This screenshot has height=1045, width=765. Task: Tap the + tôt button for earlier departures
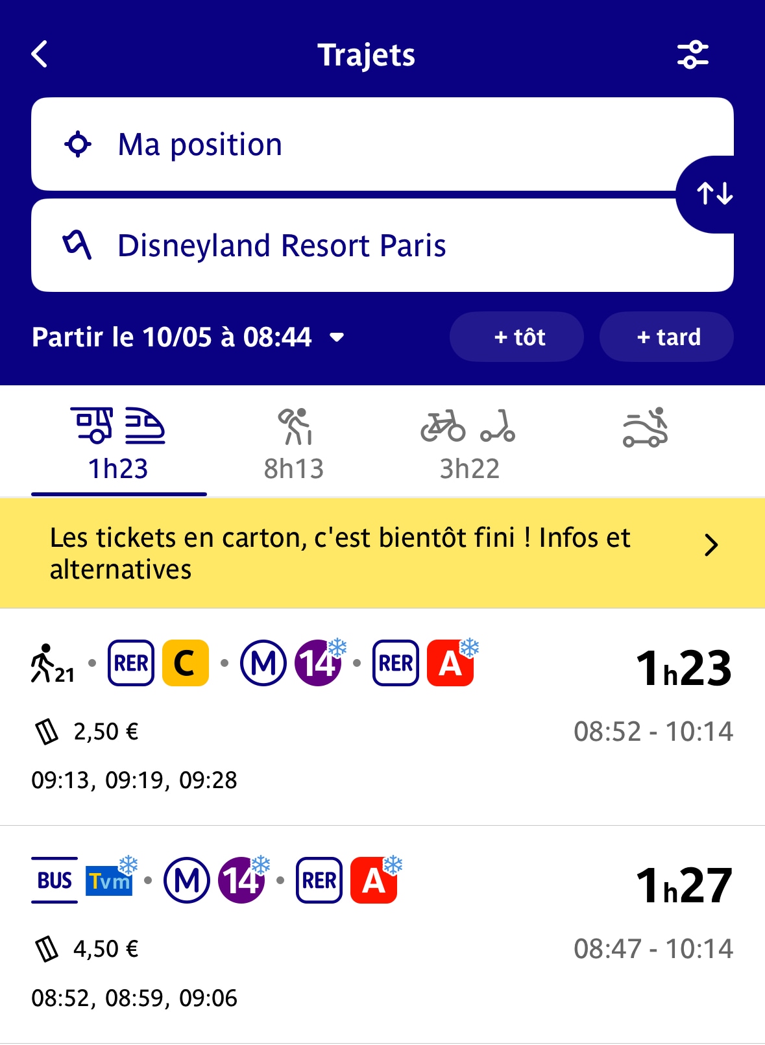tap(516, 337)
